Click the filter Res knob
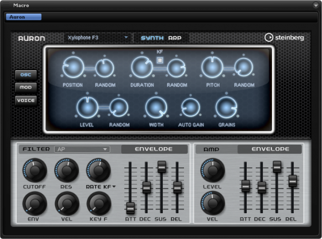 click(67, 170)
